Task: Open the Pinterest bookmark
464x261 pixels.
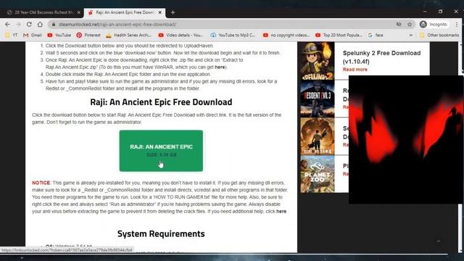Action: (x=88, y=35)
